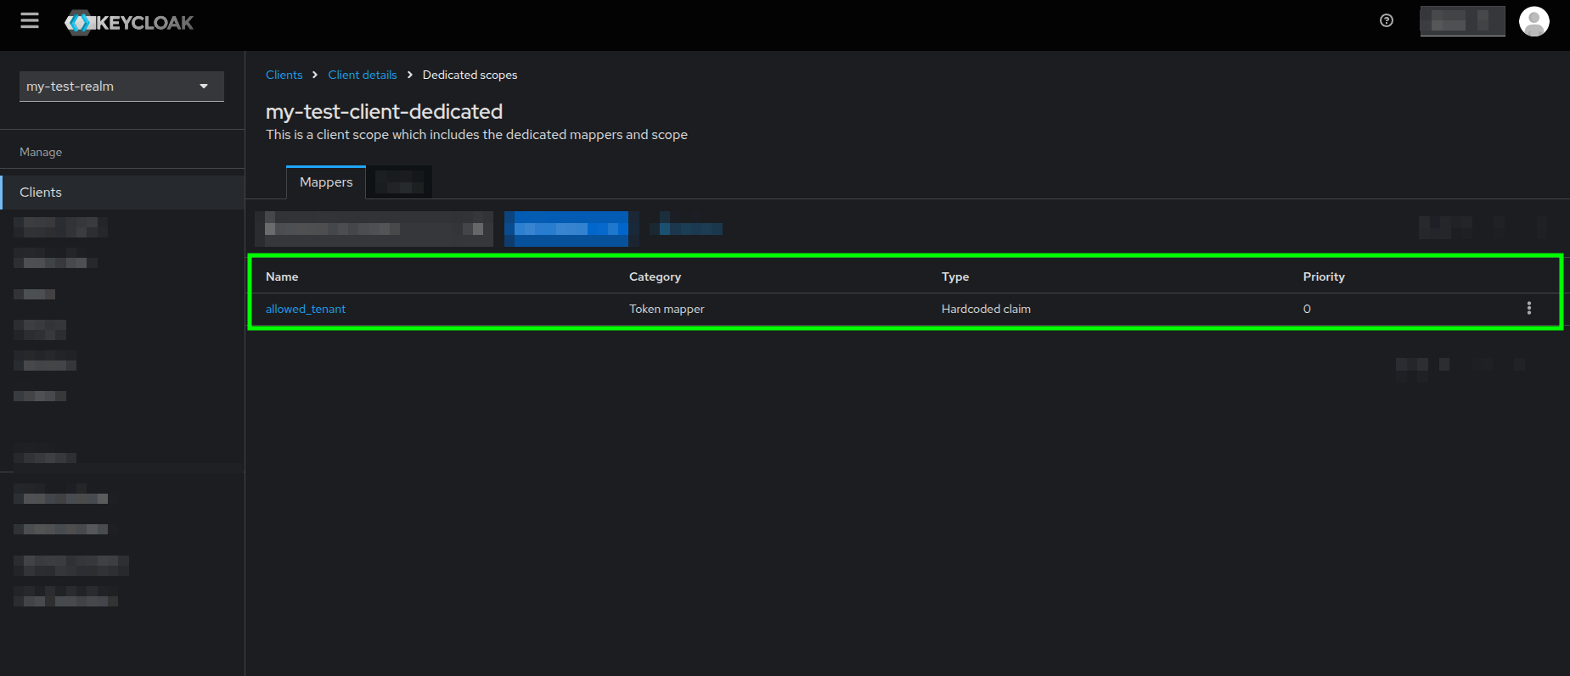Click the priority value 0
Screen dimensions: 1570x676
1307,309
